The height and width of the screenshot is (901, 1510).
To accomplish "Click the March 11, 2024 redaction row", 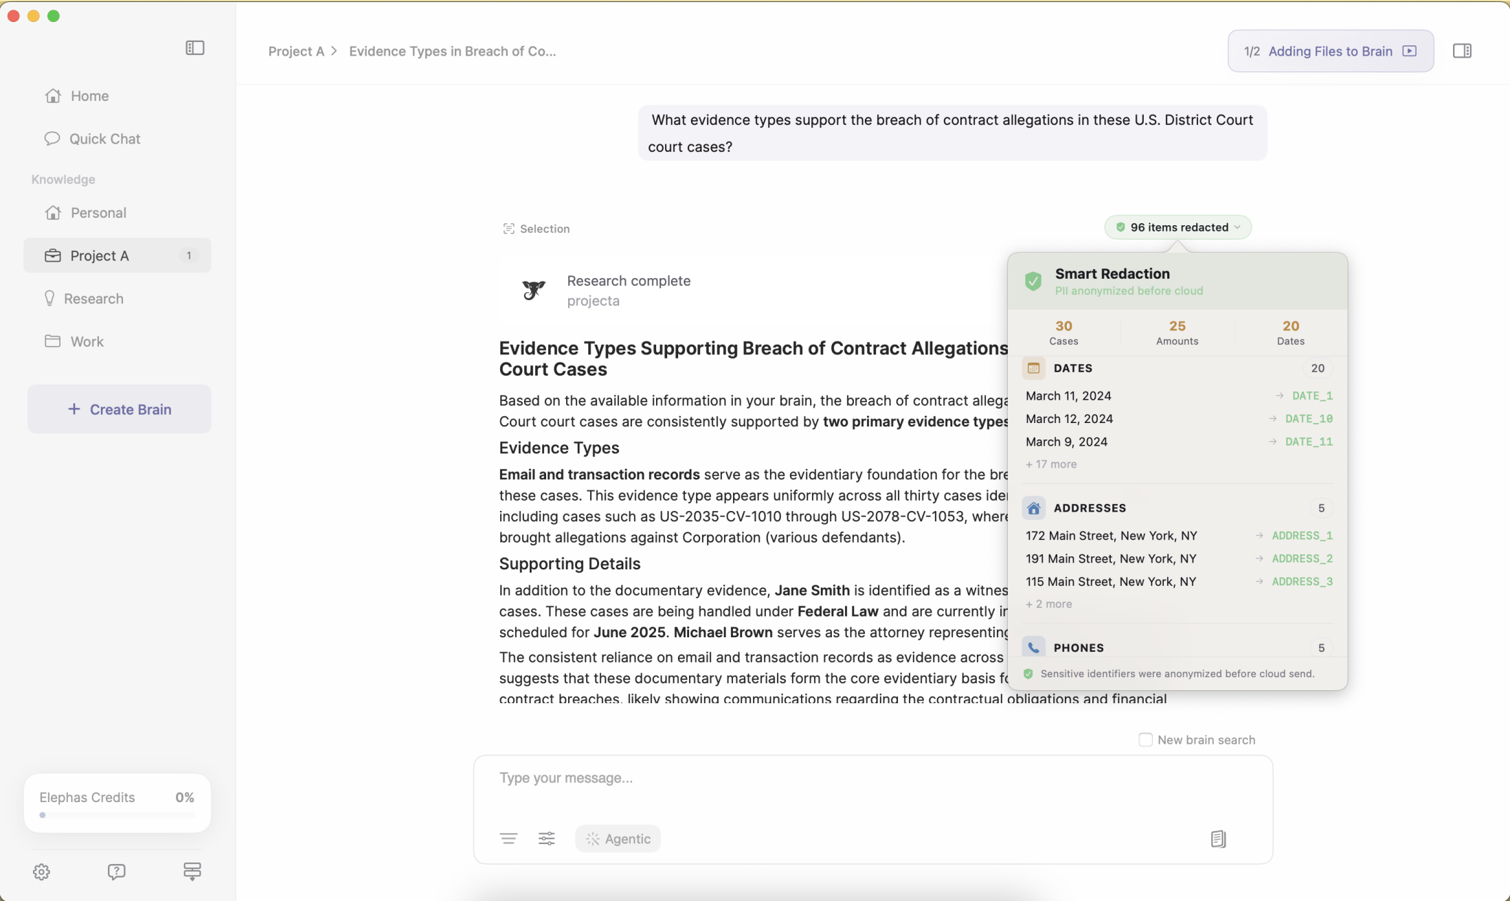I will 1179,396.
